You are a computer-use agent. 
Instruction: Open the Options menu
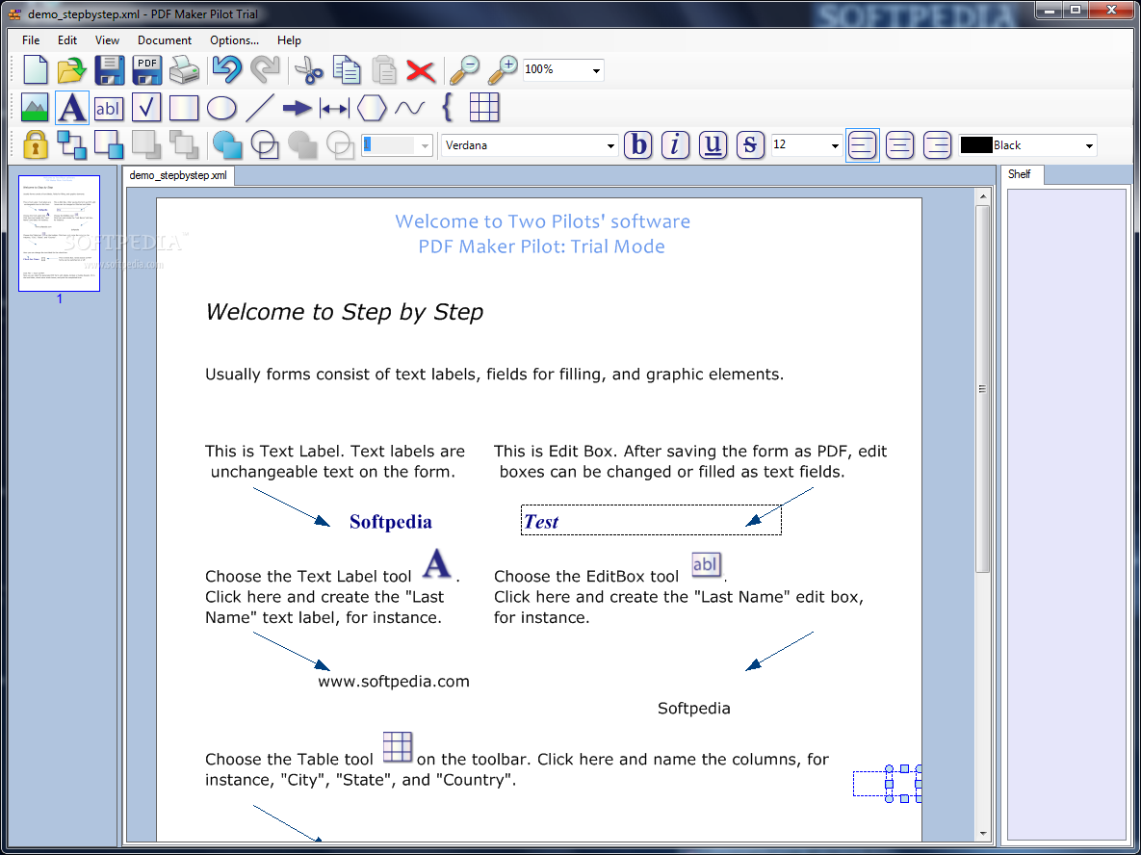234,40
